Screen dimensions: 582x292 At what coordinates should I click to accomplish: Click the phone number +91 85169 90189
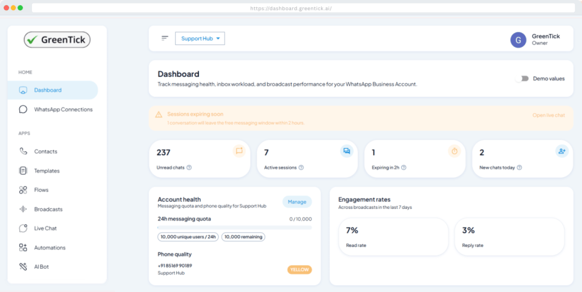[175, 266]
